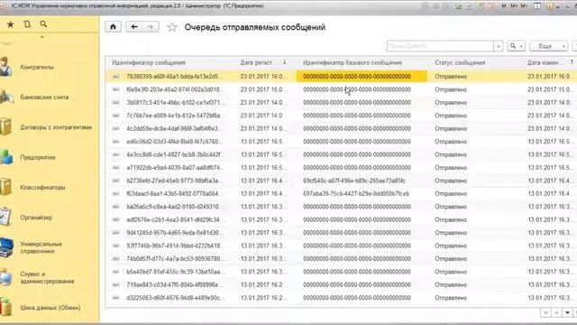
Task: Open the Органайзер section
Action: click(36, 218)
